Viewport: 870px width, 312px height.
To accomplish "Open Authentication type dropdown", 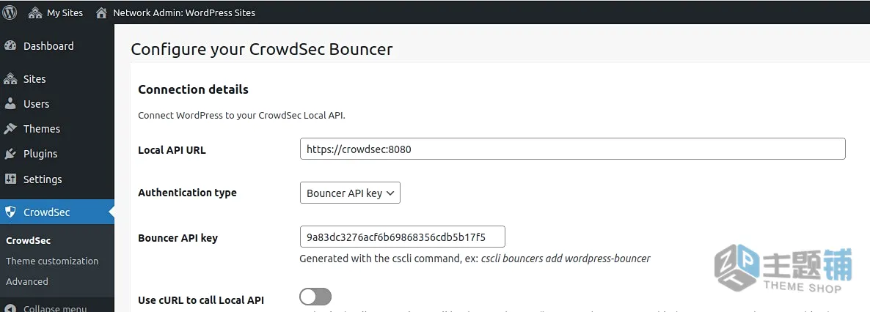I will (350, 193).
